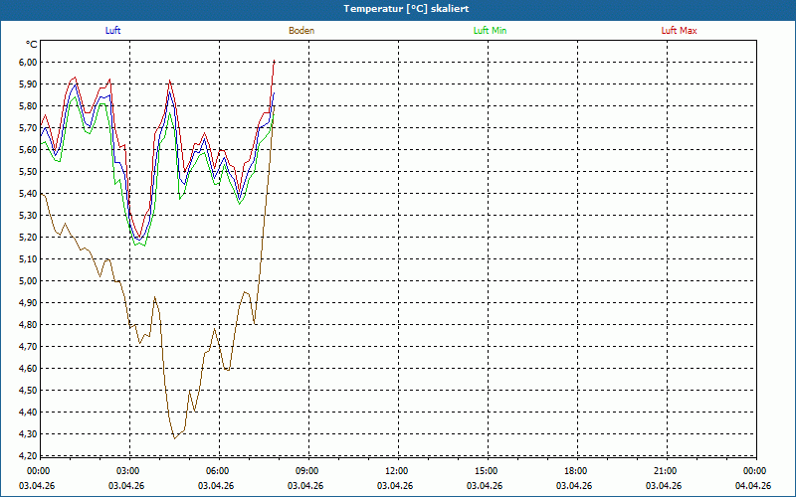Click the 09:00 time label

point(307,471)
